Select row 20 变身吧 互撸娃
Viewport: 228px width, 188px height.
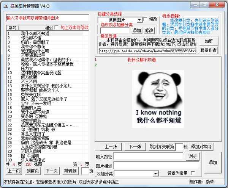tap(47, 116)
